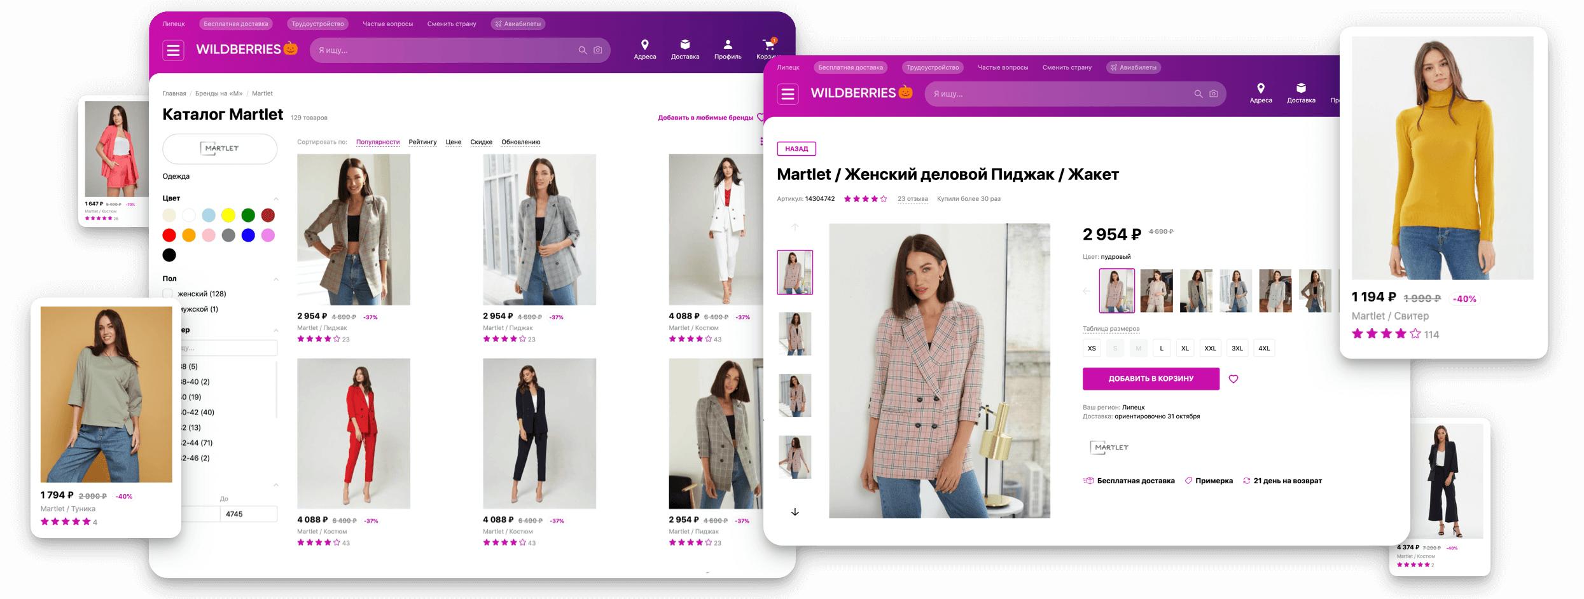Open Сменить страну on the product page top bar

coord(1067,67)
